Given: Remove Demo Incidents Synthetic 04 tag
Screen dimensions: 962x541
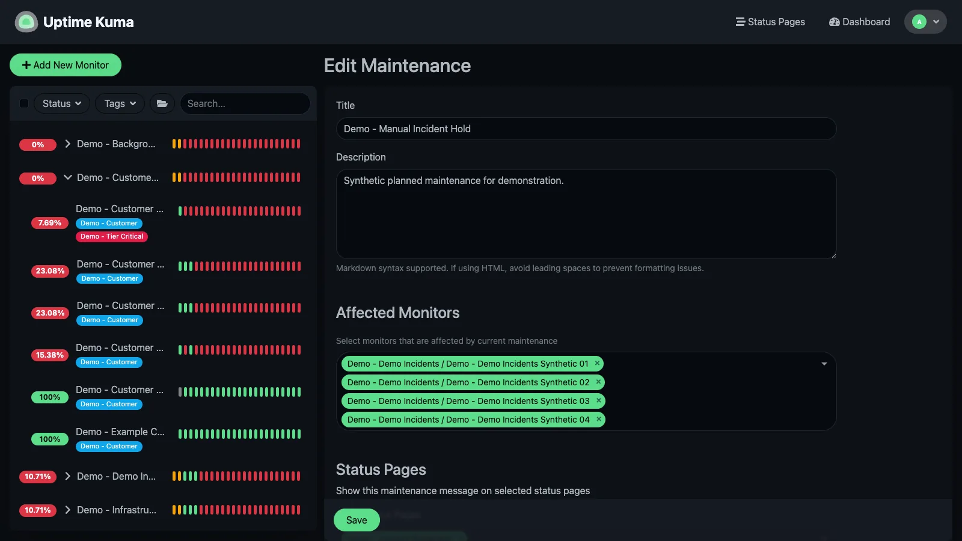Looking at the screenshot, I should [598, 419].
